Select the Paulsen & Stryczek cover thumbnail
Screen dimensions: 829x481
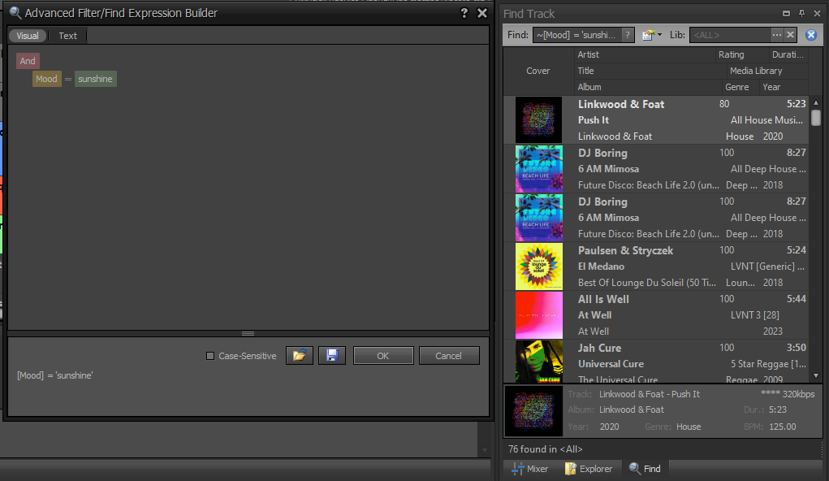point(538,266)
